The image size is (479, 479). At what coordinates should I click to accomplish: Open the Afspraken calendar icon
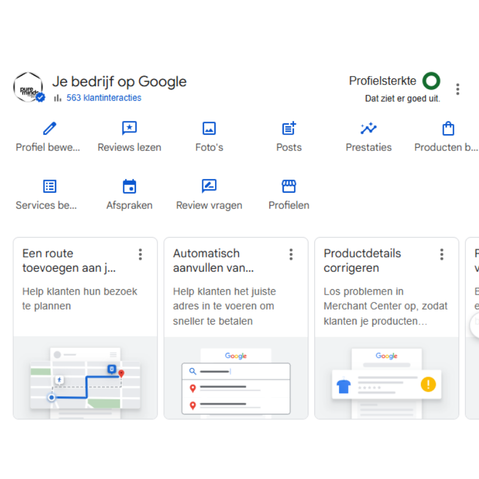[x=129, y=186]
